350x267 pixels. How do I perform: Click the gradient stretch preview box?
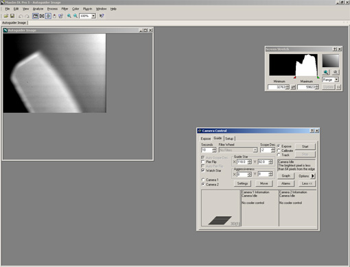click(x=331, y=61)
